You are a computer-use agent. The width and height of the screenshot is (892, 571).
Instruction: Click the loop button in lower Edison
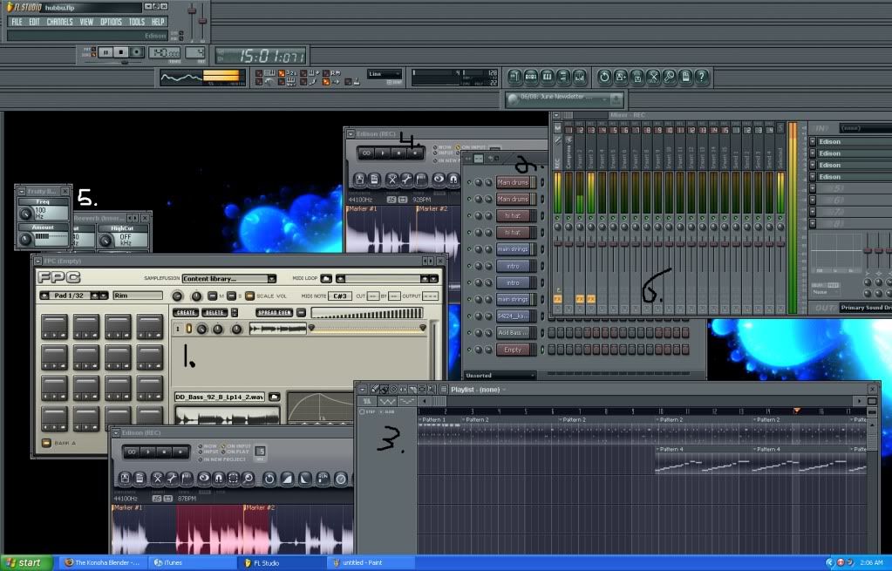tap(131, 452)
